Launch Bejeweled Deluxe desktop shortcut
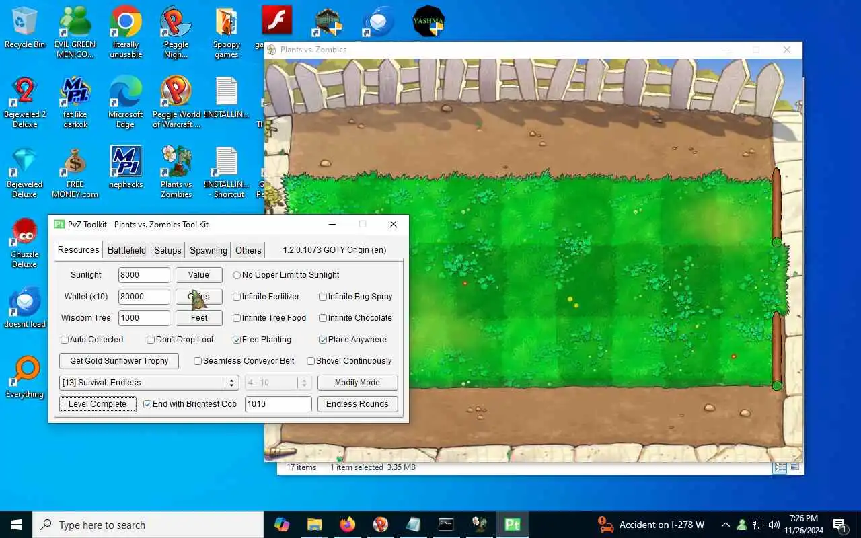This screenshot has height=538, width=861. point(25,171)
